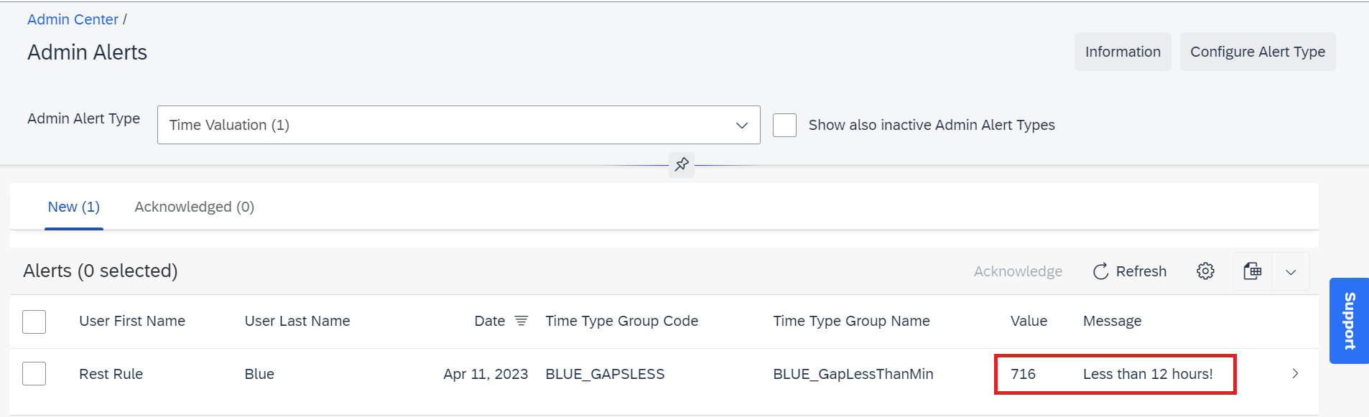Click the Less than 12 hours! message cell

pyautogui.click(x=1148, y=374)
